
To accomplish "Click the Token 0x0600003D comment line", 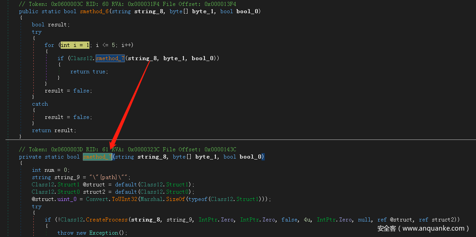I will tap(127, 149).
